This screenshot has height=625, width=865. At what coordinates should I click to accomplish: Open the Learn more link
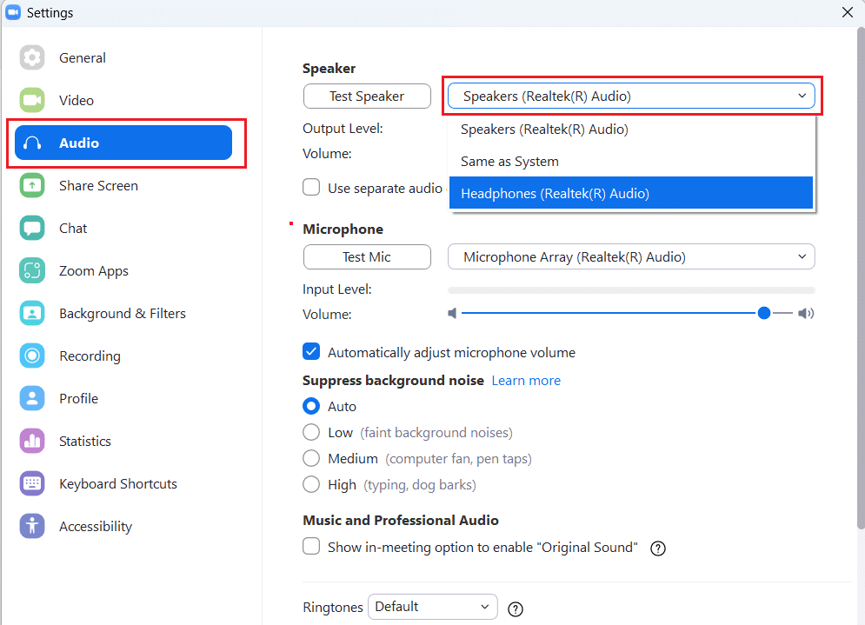526,381
